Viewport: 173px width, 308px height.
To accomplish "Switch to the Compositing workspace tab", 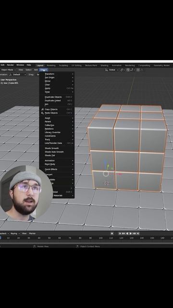I will point(144,65).
